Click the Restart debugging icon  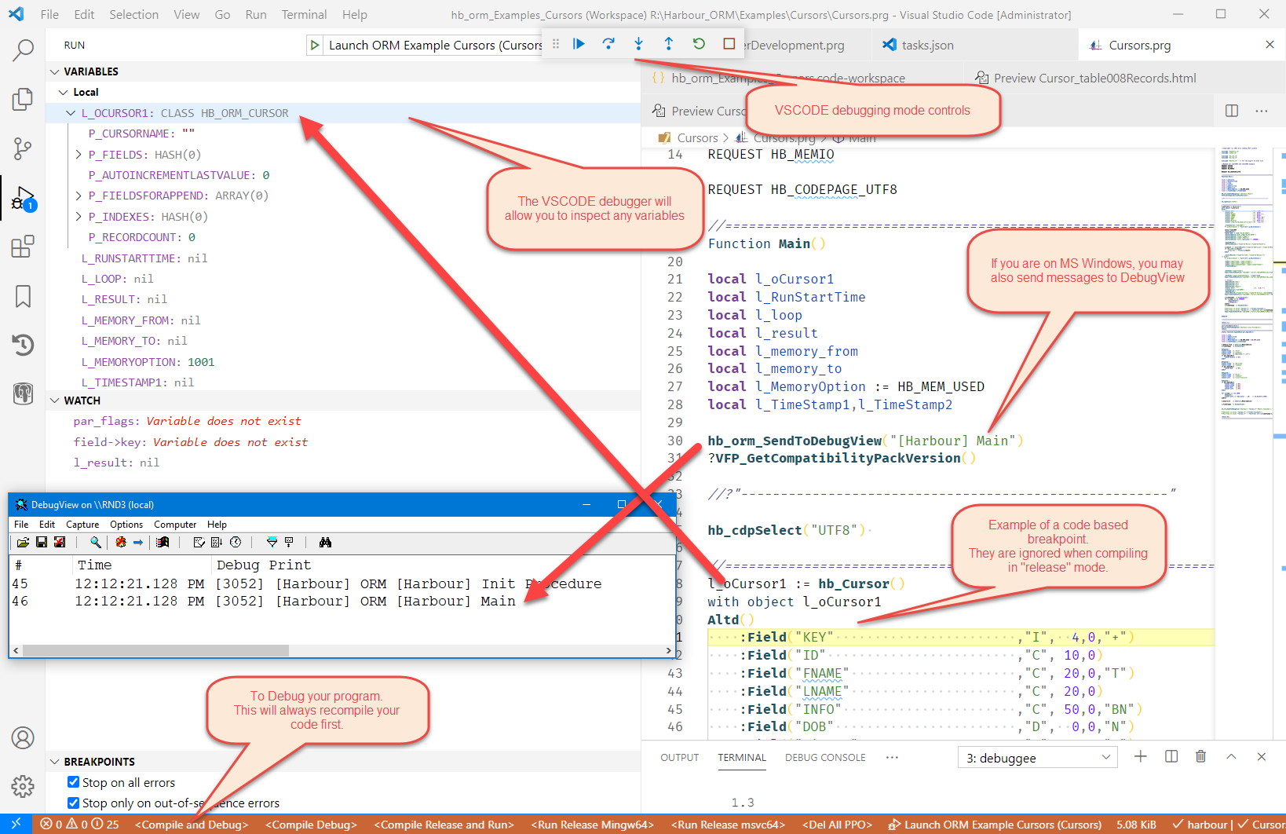click(699, 44)
